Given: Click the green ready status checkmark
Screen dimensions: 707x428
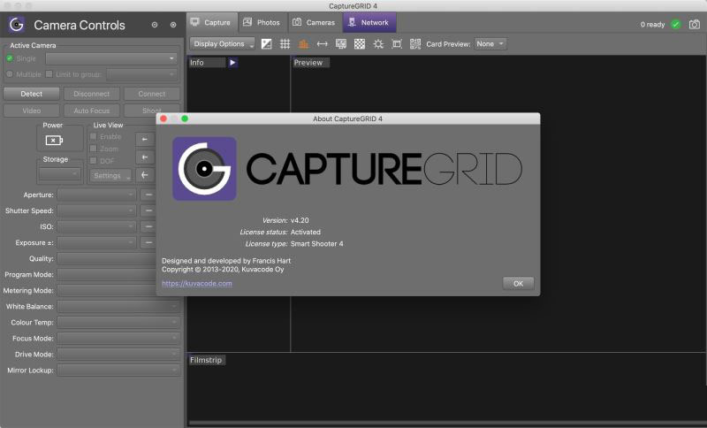Looking at the screenshot, I should pos(675,25).
